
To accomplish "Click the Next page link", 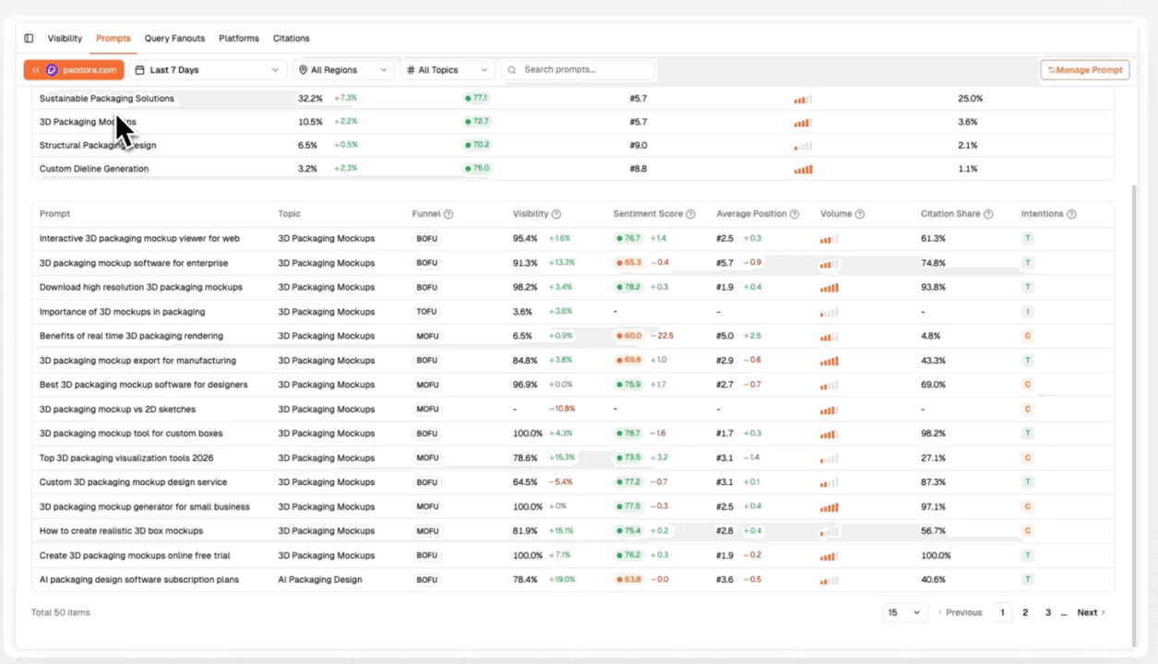I will click(x=1091, y=612).
